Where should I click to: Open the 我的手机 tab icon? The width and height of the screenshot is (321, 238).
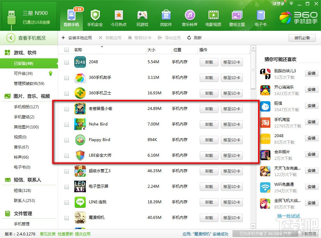[x=71, y=15]
